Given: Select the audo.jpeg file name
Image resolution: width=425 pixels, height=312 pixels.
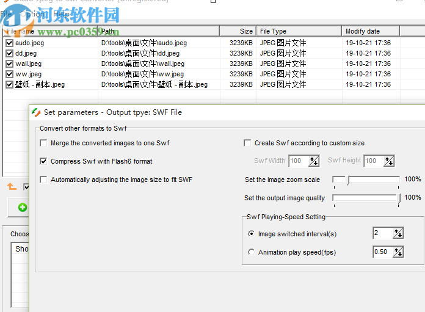Looking at the screenshot, I should pos(29,43).
